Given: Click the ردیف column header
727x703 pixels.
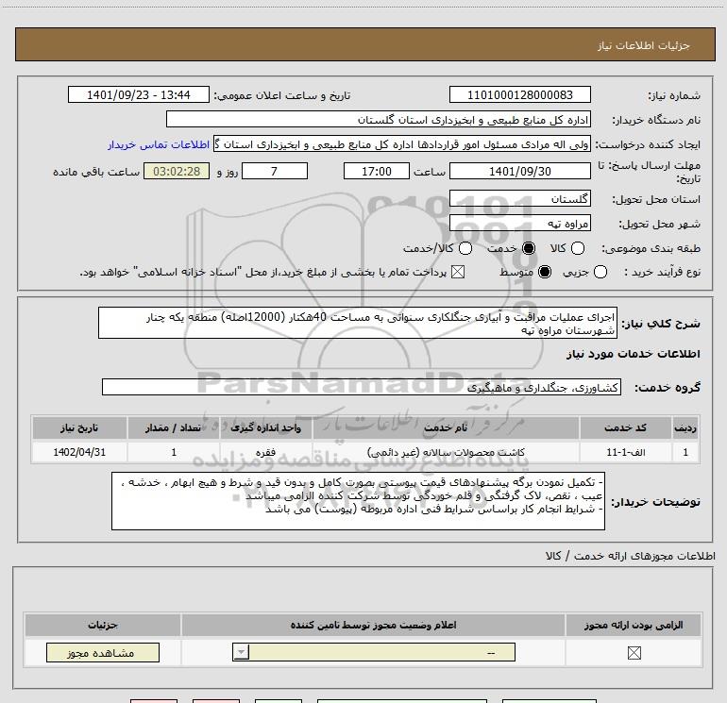Looking at the screenshot, I should (x=685, y=427).
